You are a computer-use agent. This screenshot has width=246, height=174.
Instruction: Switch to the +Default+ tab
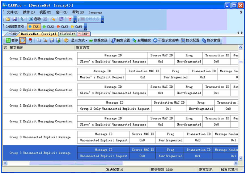point(67,34)
